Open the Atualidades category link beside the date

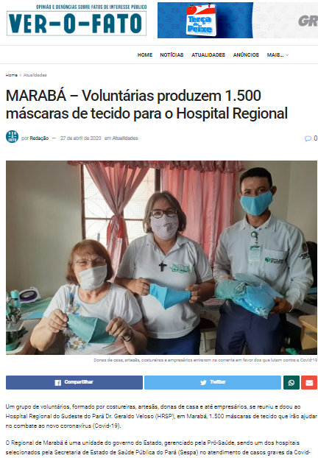[x=125, y=138]
